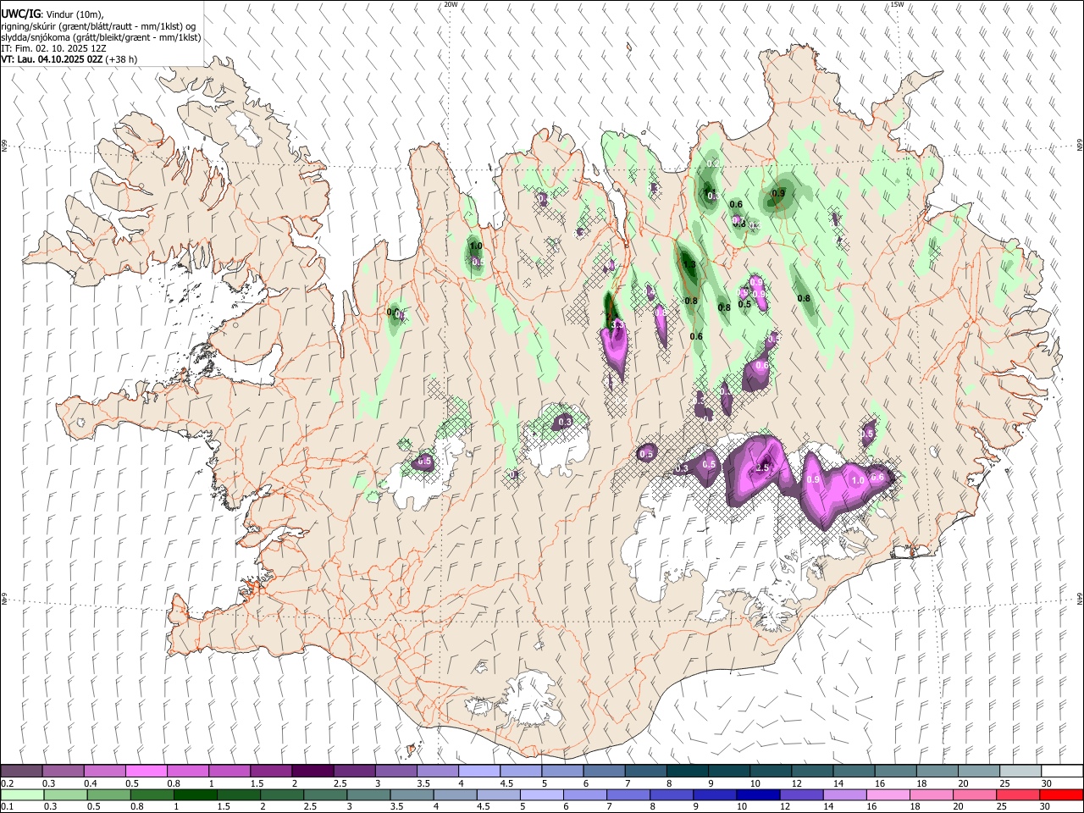This screenshot has height=813, width=1084.
Task: Click the '15W' longitude label at top
Action: click(897, 4)
